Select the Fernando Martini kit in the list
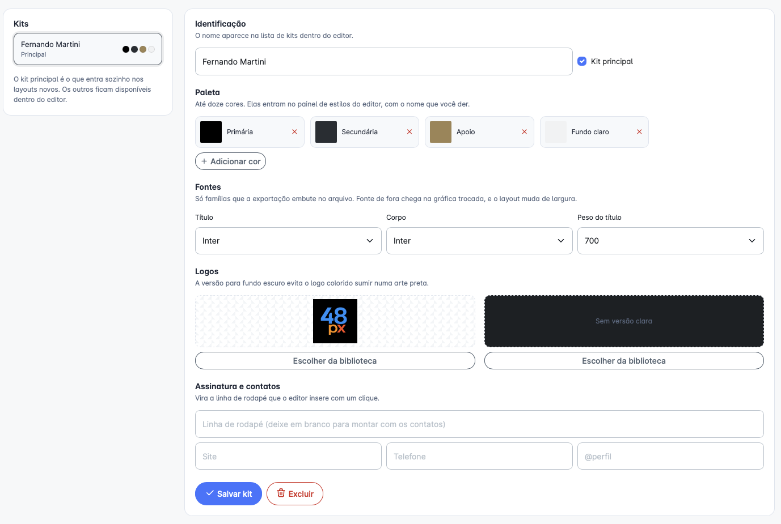 (x=88, y=49)
